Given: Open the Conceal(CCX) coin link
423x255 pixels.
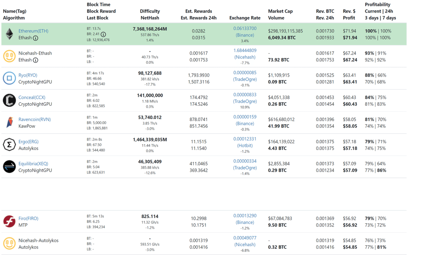Looking at the screenshot, I should pos(32,97).
